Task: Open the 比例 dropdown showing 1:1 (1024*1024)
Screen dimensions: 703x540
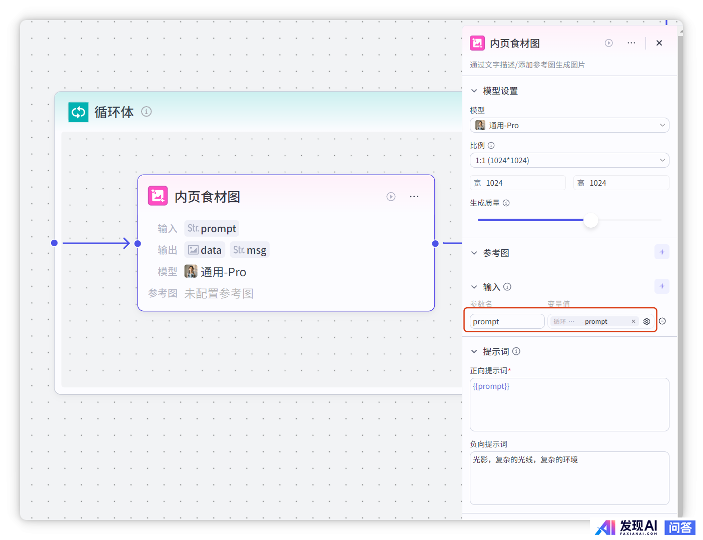Action: pos(569,160)
